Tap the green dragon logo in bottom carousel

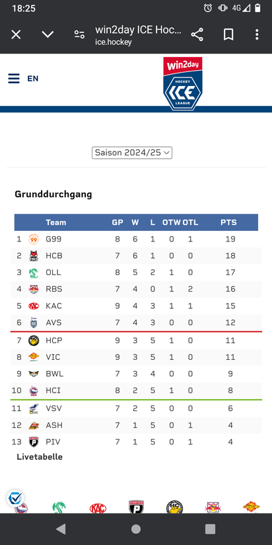click(x=59, y=507)
